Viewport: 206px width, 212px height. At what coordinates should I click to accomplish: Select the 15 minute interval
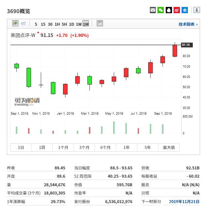pos(43,24)
